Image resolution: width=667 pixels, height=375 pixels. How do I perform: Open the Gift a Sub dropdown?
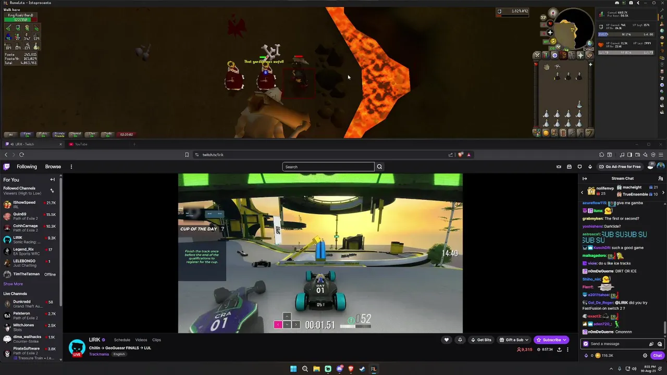514,340
